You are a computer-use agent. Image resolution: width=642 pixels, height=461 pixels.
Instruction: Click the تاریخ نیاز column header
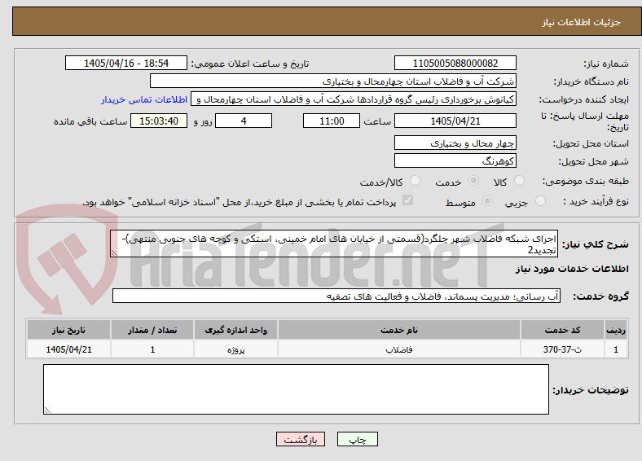tap(68, 330)
